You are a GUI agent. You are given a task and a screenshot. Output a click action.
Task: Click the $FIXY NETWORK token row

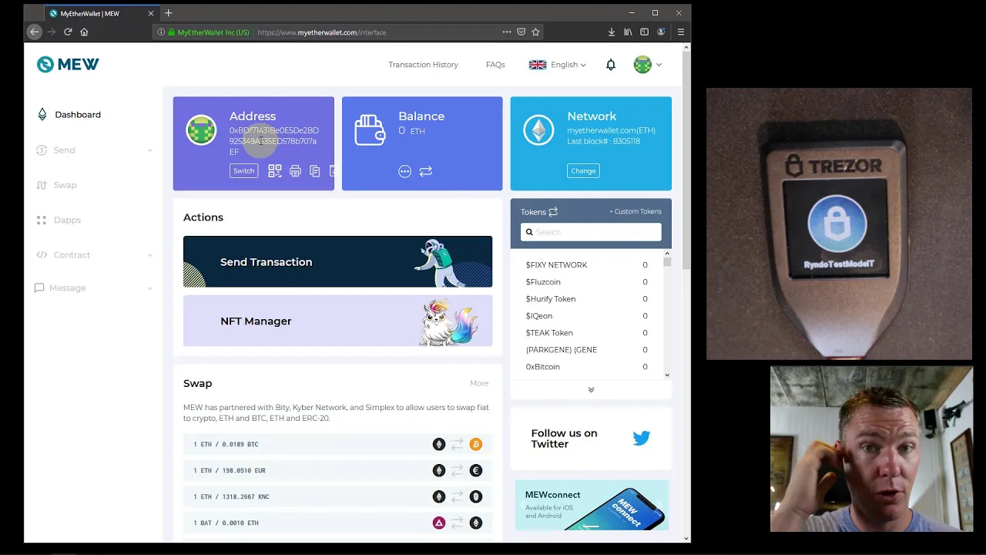coord(586,264)
